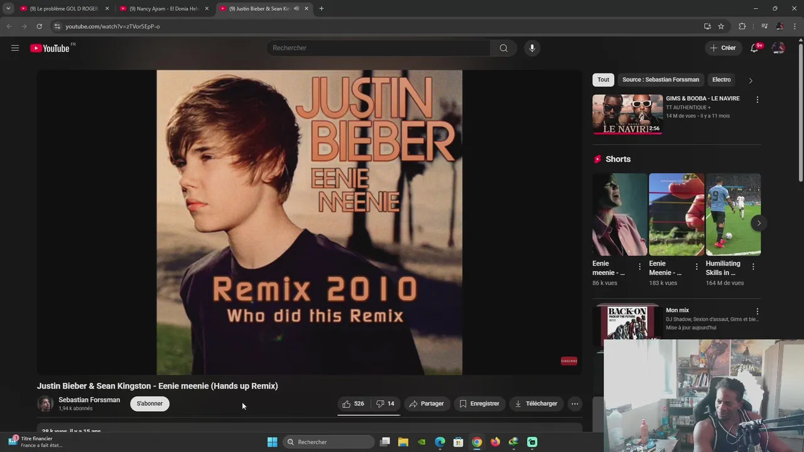The image size is (804, 452).
Task: Open Microsoft Edge from taskbar
Action: [440, 442]
